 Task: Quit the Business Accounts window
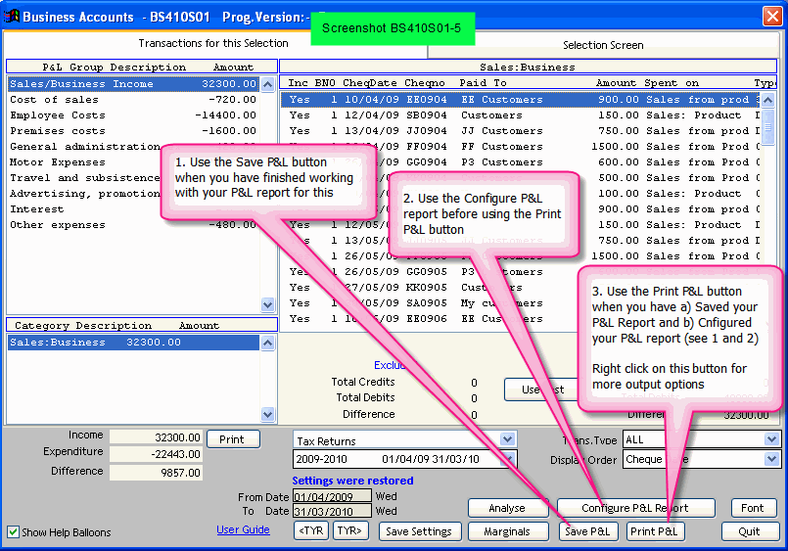[x=749, y=531]
